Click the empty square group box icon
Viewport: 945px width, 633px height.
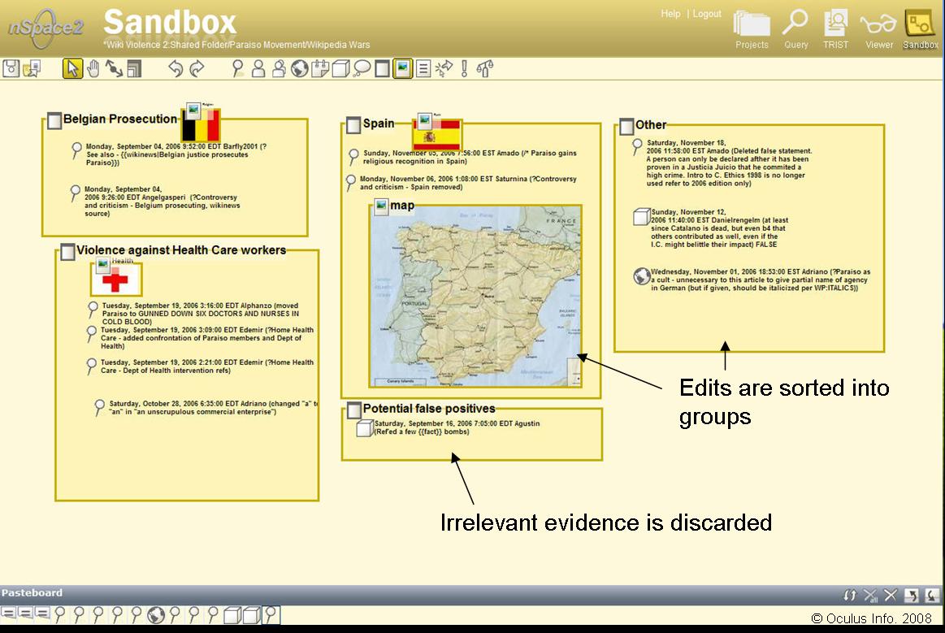[382, 69]
